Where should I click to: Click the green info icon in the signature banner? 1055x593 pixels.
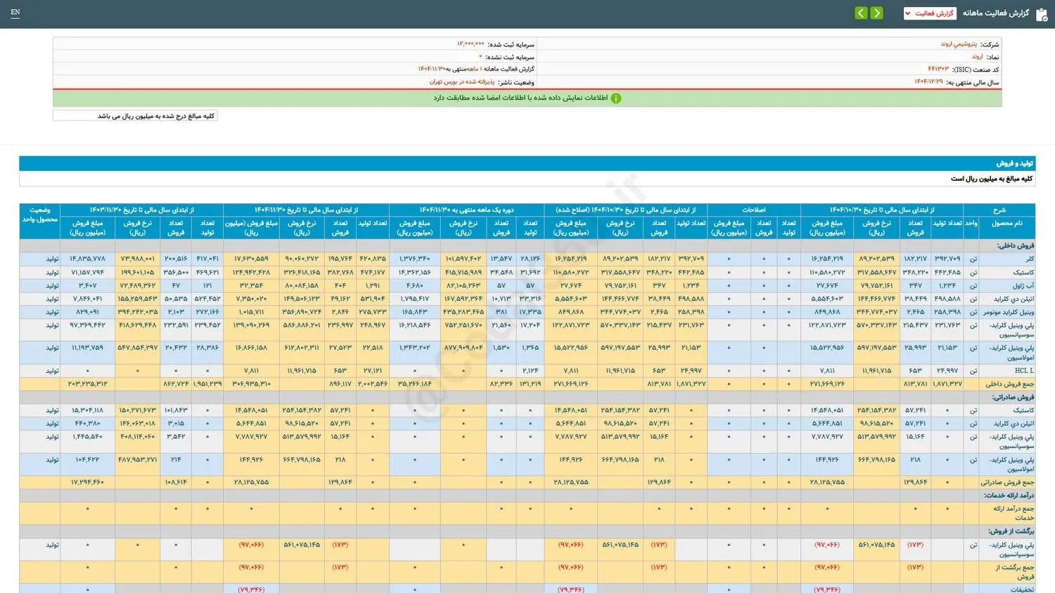pyautogui.click(x=616, y=98)
